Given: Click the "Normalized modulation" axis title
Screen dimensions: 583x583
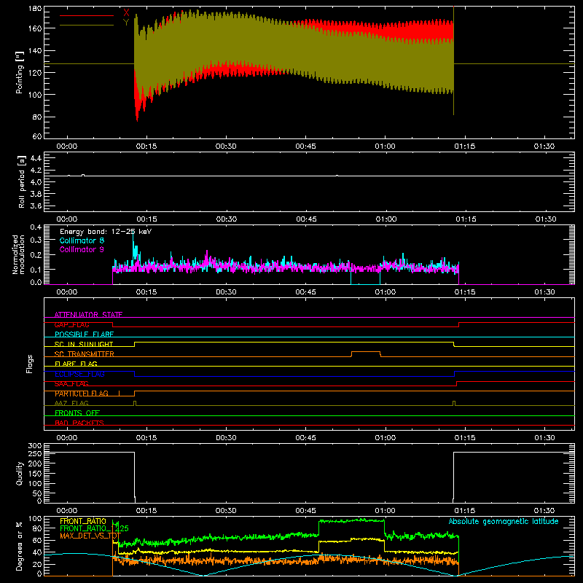Looking at the screenshot, I should (x=18, y=254).
